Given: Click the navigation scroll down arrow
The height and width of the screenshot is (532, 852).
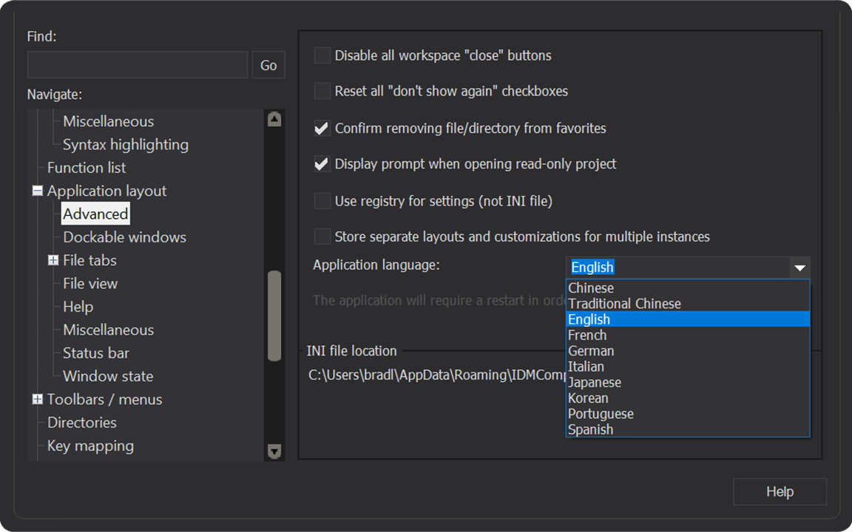Looking at the screenshot, I should click(x=274, y=451).
